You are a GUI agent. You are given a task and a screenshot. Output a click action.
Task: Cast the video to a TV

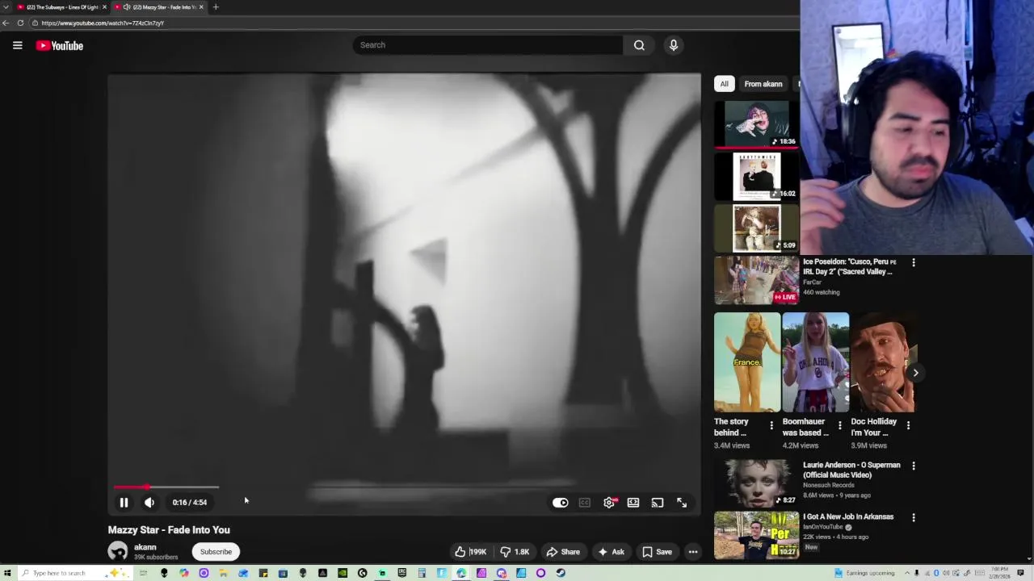point(658,502)
